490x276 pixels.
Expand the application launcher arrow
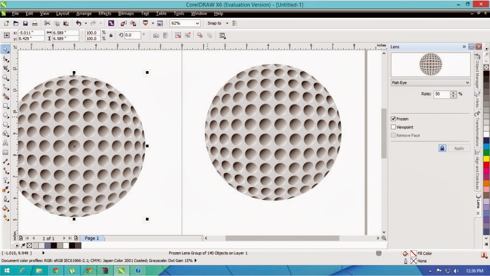pyautogui.click(x=153, y=23)
